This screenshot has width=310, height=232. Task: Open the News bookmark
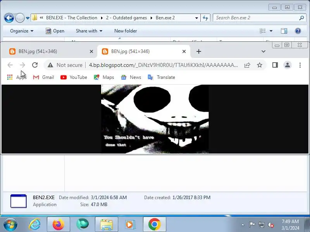(x=131, y=77)
